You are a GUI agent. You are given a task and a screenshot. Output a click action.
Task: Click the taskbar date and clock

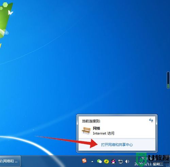pos(149,161)
